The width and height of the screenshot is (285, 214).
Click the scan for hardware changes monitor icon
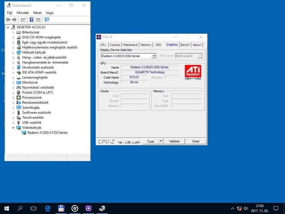tap(47, 20)
